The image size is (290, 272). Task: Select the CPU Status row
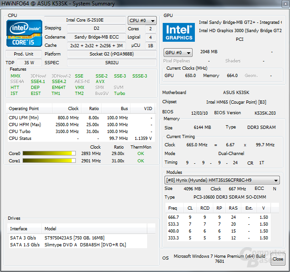click(80, 139)
